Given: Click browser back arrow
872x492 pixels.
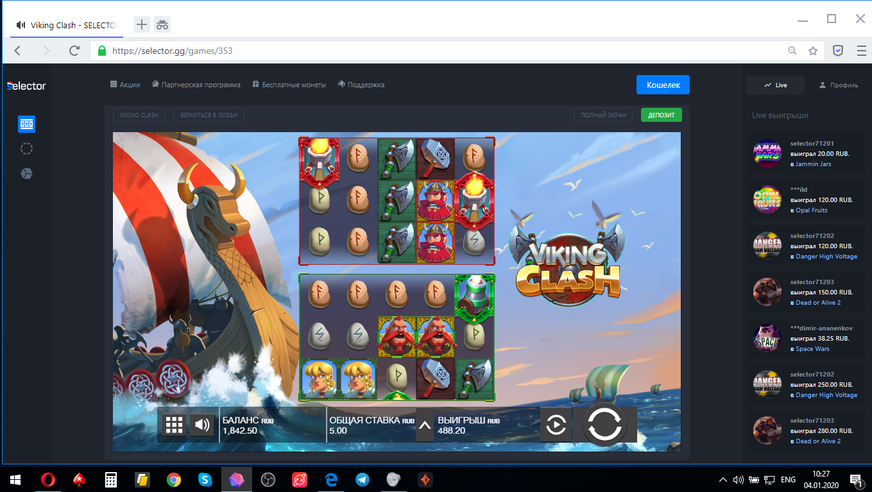Looking at the screenshot, I should click(17, 51).
